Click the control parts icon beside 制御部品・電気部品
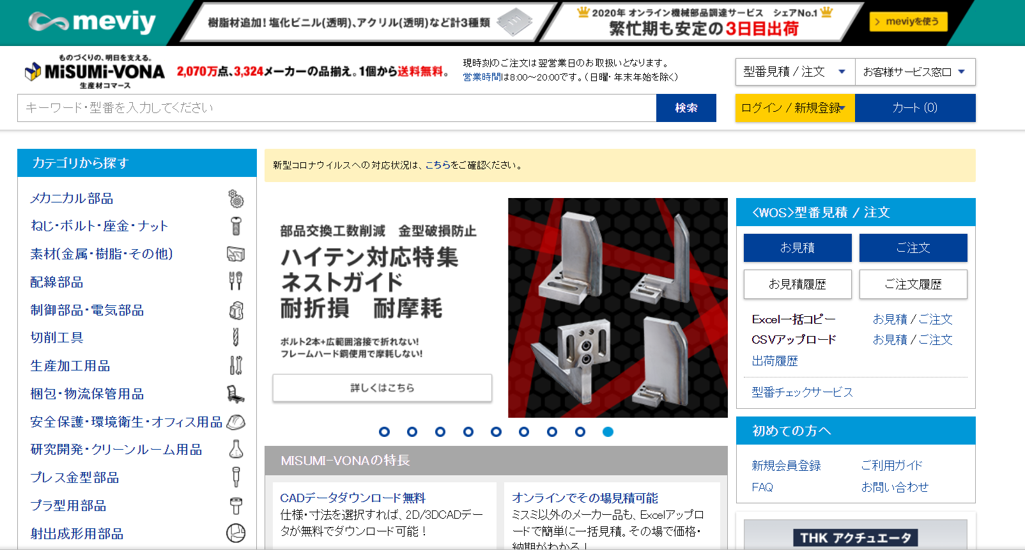The height and width of the screenshot is (550, 1025). pos(236,310)
